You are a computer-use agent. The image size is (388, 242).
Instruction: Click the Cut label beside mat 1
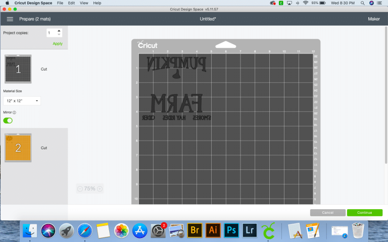tap(44, 69)
